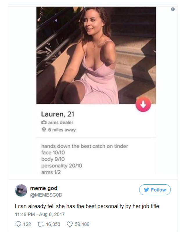Image resolution: width=180 pixels, height=232 pixels.
Task: Follow the meme god account
Action: tap(155, 190)
